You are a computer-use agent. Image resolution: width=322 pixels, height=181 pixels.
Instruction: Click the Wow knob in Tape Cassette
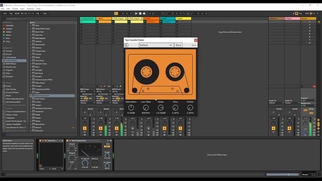176,108
